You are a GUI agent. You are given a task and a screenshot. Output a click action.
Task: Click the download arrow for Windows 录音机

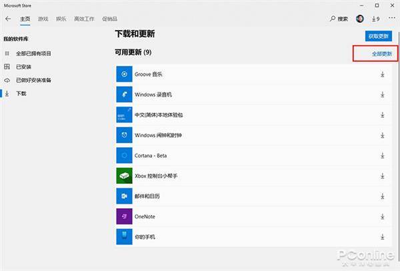[382, 94]
